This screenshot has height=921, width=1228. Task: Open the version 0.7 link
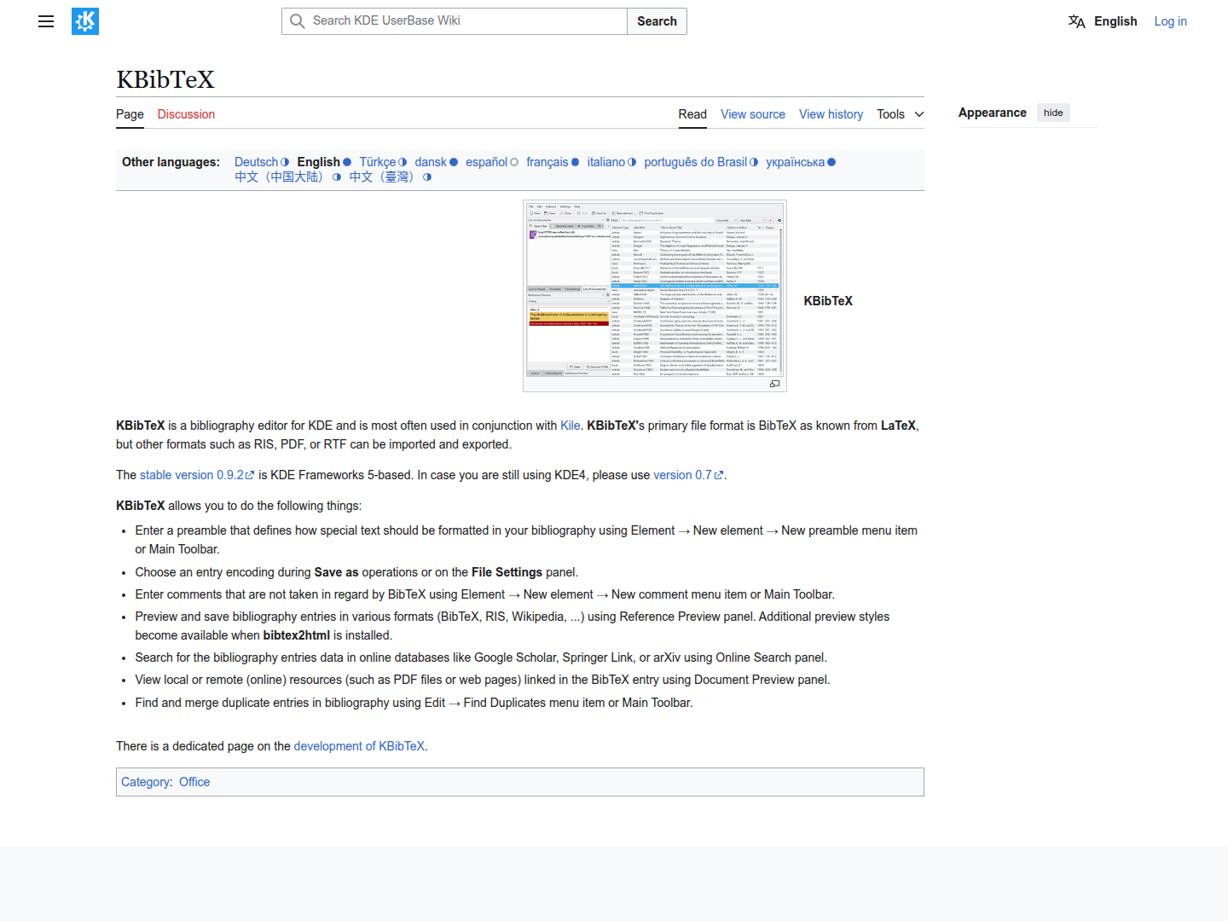click(x=682, y=475)
